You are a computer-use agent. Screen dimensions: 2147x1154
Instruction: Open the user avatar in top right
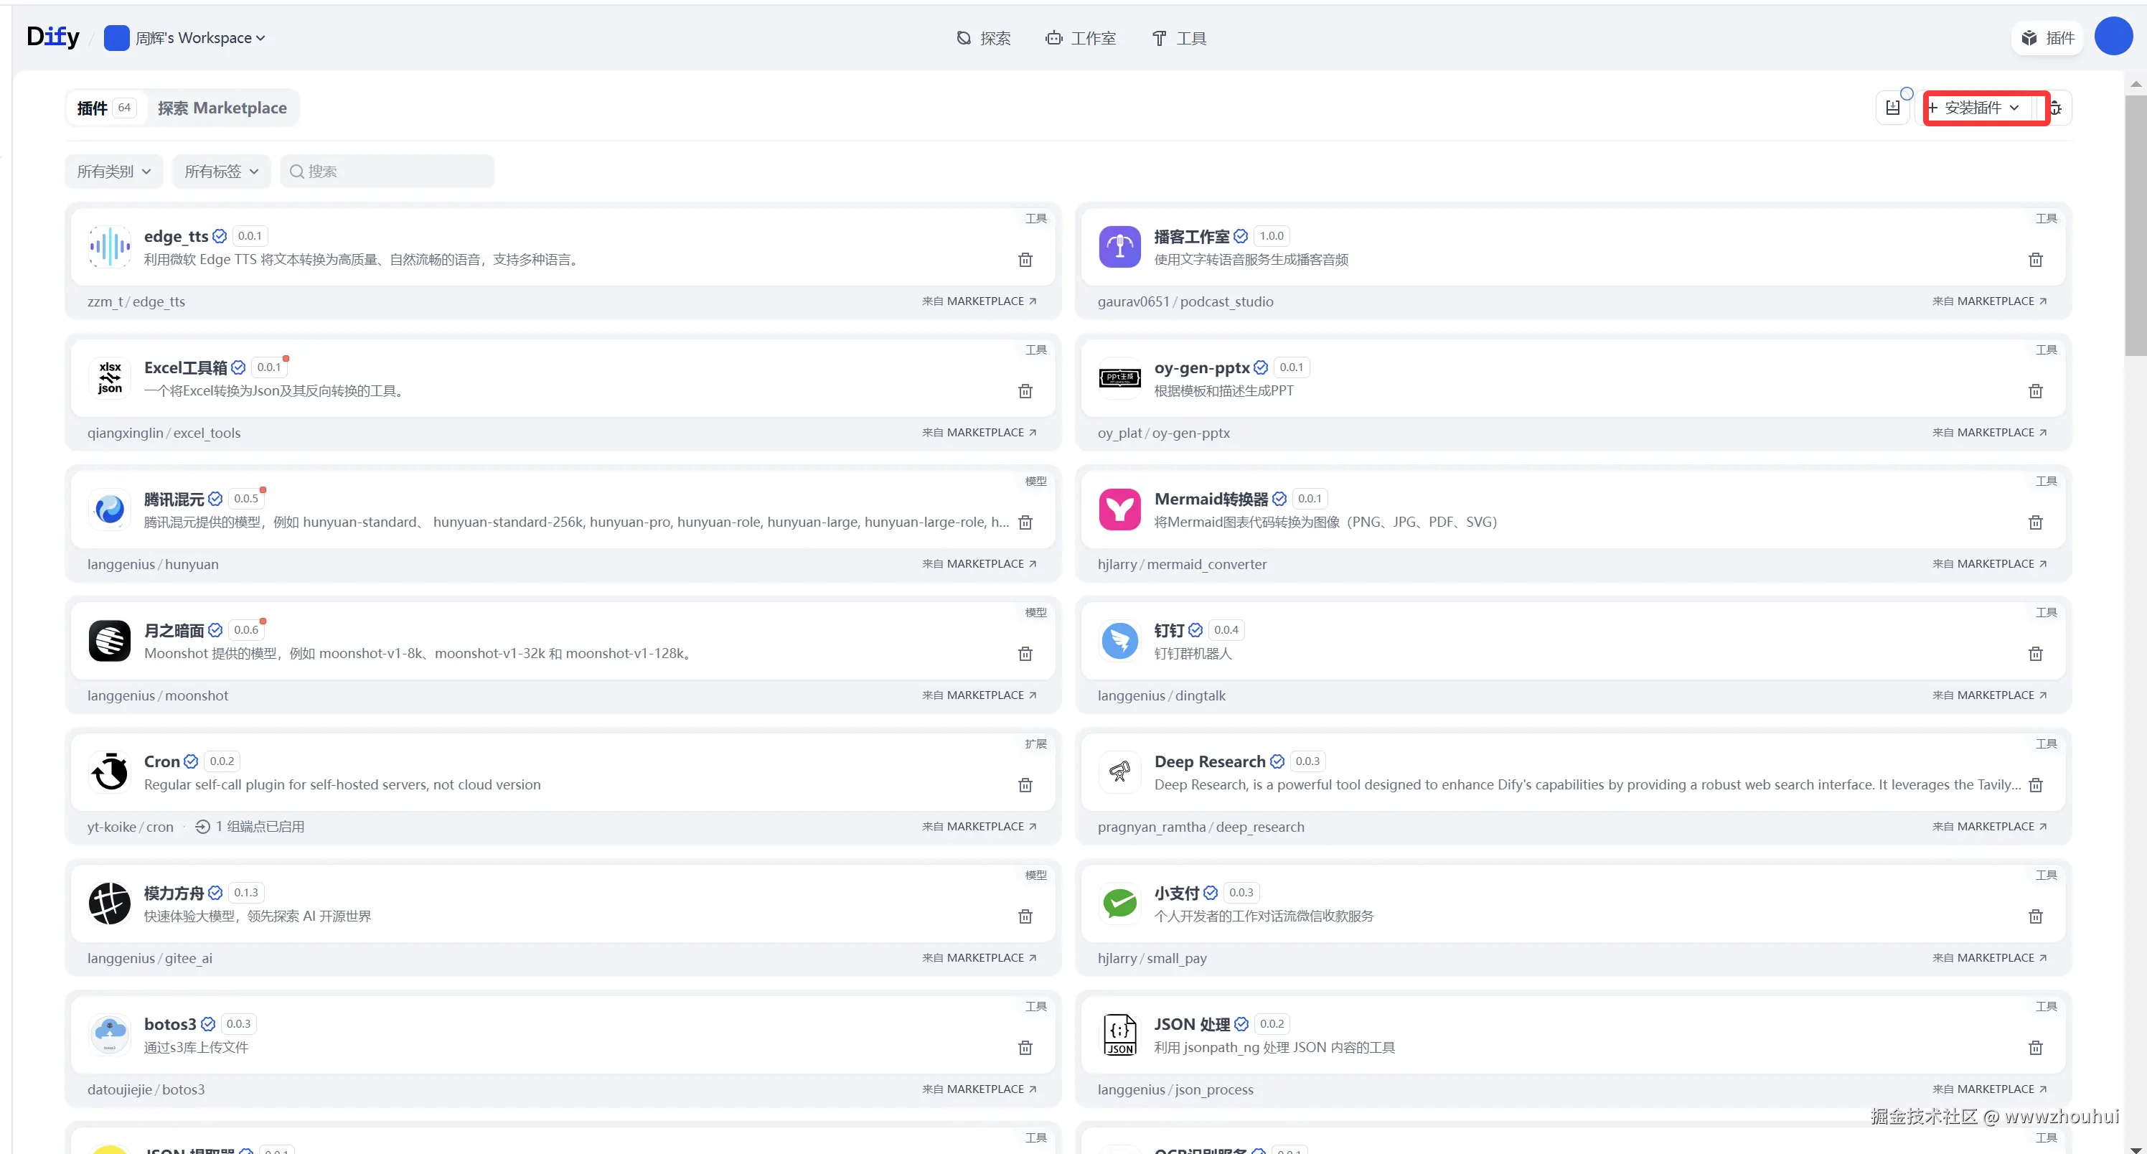[x=2113, y=37]
